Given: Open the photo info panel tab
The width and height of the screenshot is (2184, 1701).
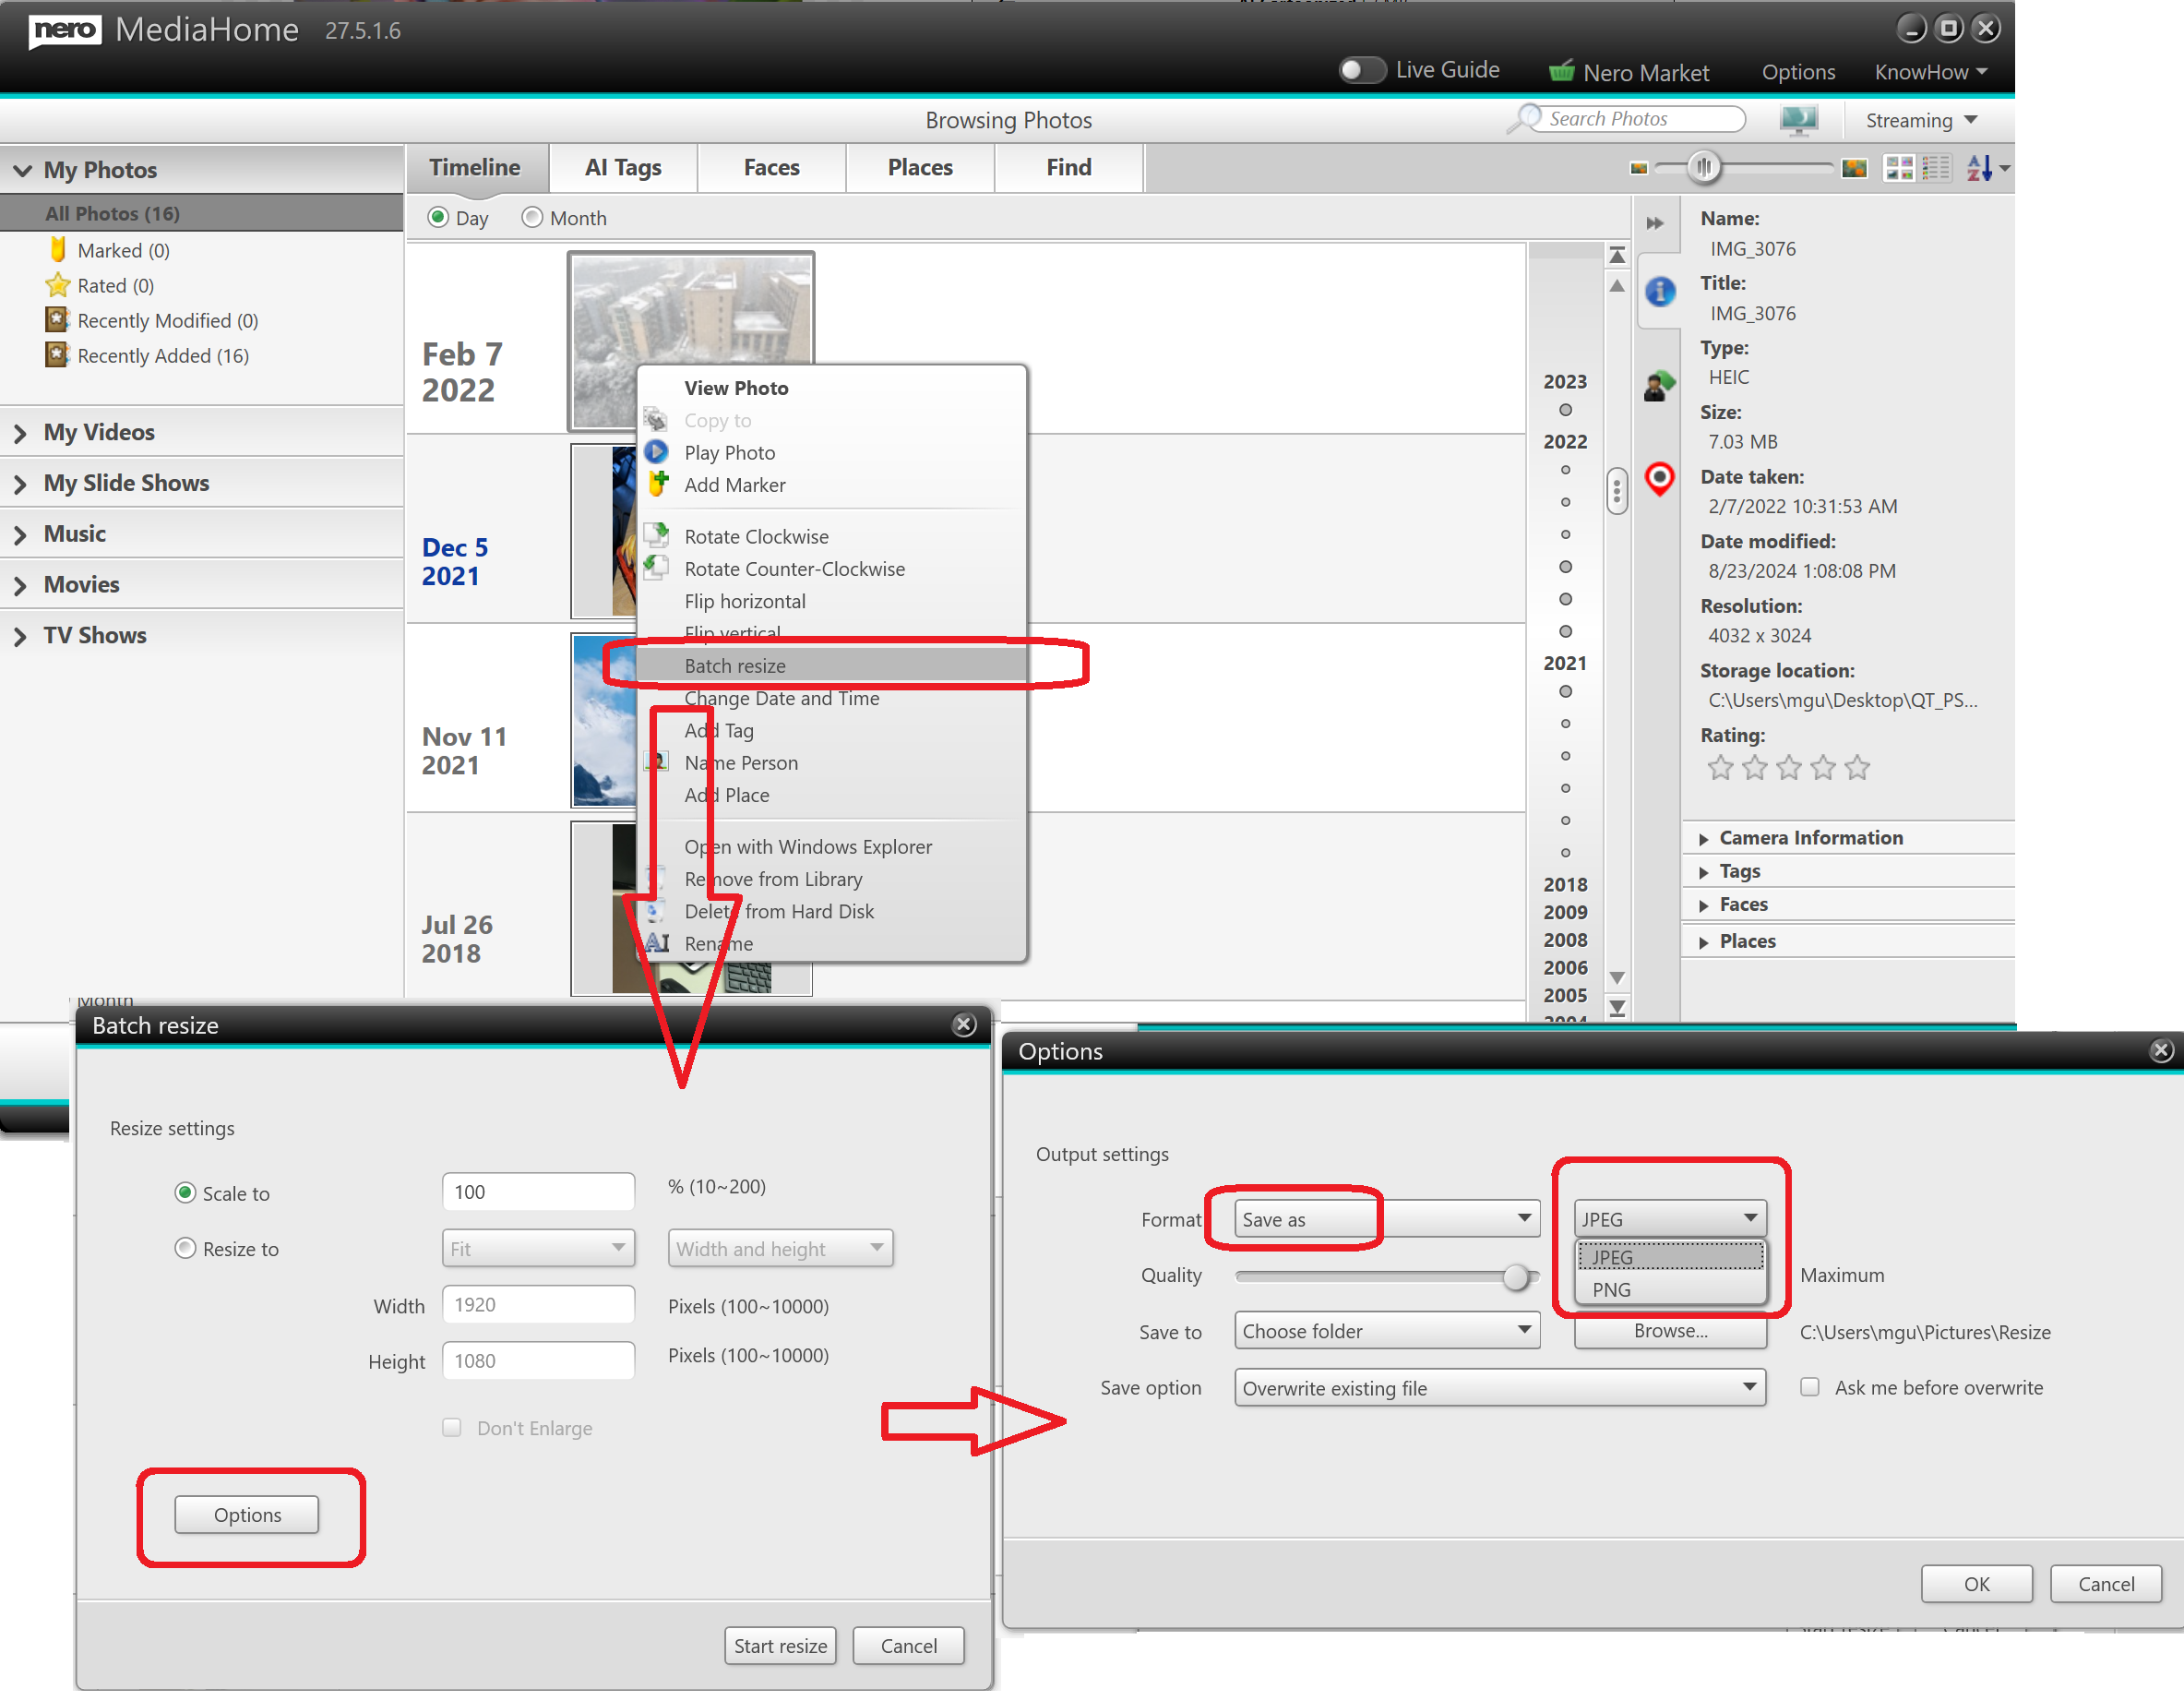Looking at the screenshot, I should [1660, 292].
